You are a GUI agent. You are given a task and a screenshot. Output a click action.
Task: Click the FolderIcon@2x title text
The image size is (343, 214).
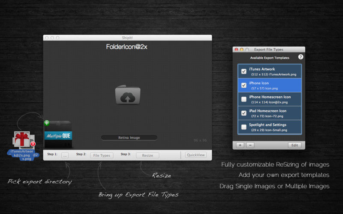[x=126, y=47]
